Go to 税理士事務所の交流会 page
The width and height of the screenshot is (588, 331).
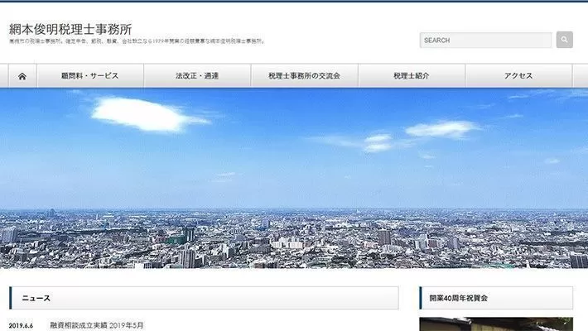click(304, 76)
